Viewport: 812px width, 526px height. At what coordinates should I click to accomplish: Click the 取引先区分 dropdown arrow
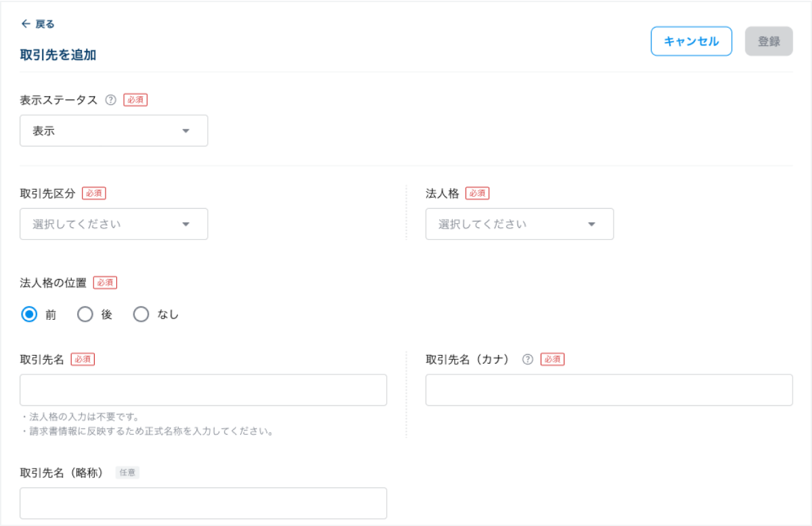pyautogui.click(x=186, y=224)
